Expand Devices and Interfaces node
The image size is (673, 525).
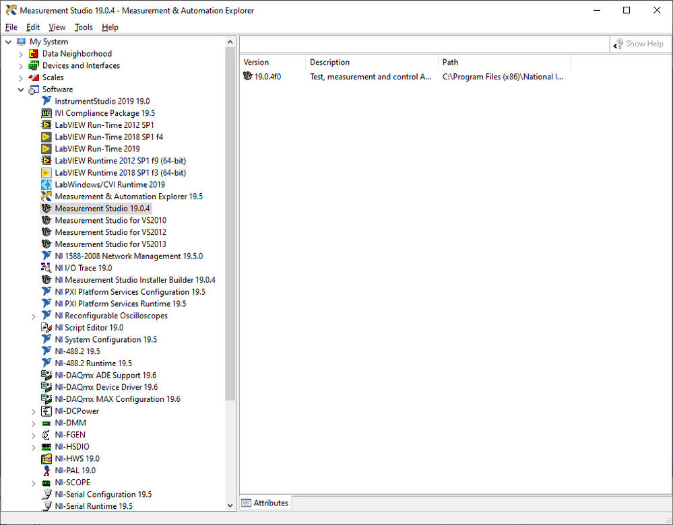coord(21,66)
